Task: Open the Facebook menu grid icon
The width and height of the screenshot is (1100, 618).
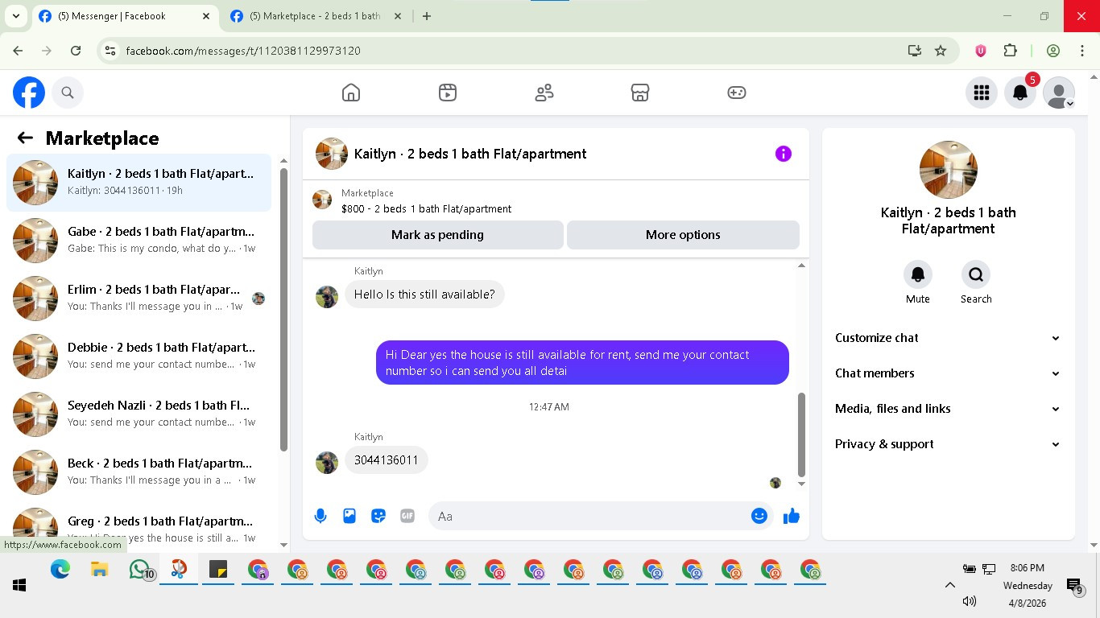Action: [982, 93]
